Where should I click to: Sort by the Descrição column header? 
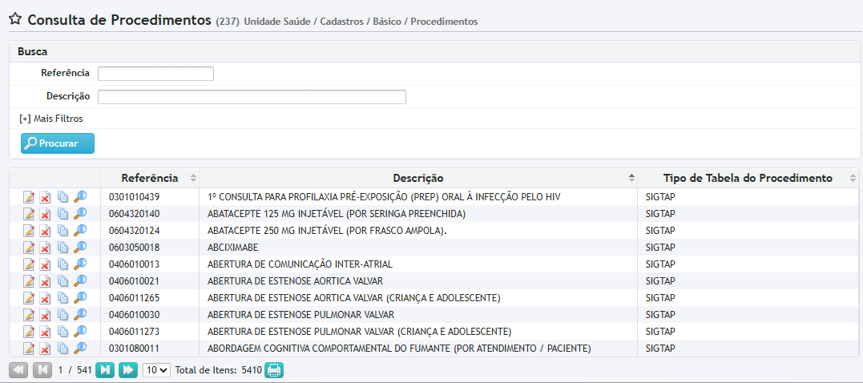pos(417,178)
